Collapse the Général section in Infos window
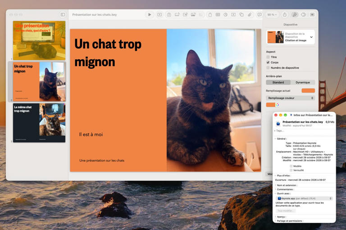 pyautogui.click(x=275, y=139)
